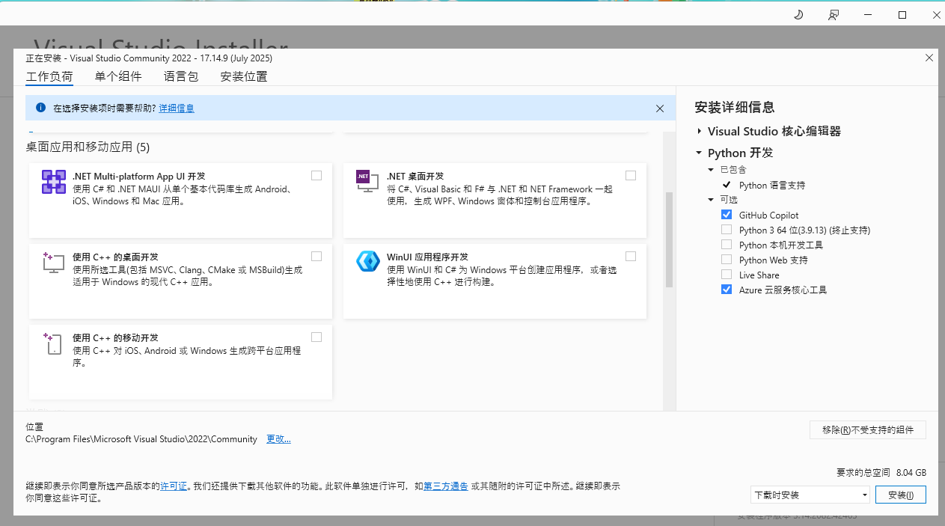
Task: Click the 使用 C++ 的移动开发 workload icon
Action: pos(53,343)
